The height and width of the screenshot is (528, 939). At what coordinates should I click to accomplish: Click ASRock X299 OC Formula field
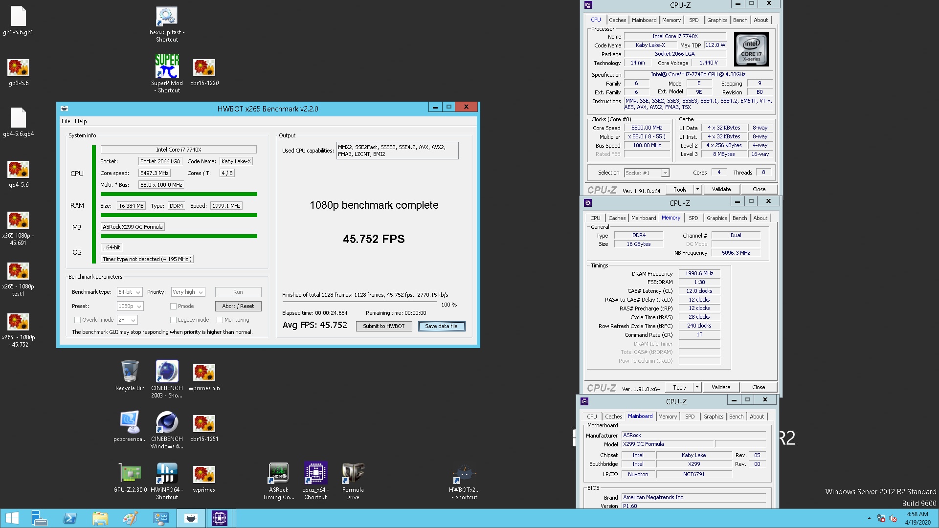133,227
